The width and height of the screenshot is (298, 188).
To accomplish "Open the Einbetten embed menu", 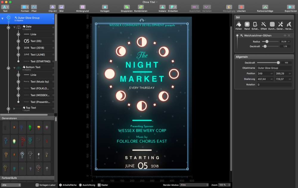I will pos(173,8).
